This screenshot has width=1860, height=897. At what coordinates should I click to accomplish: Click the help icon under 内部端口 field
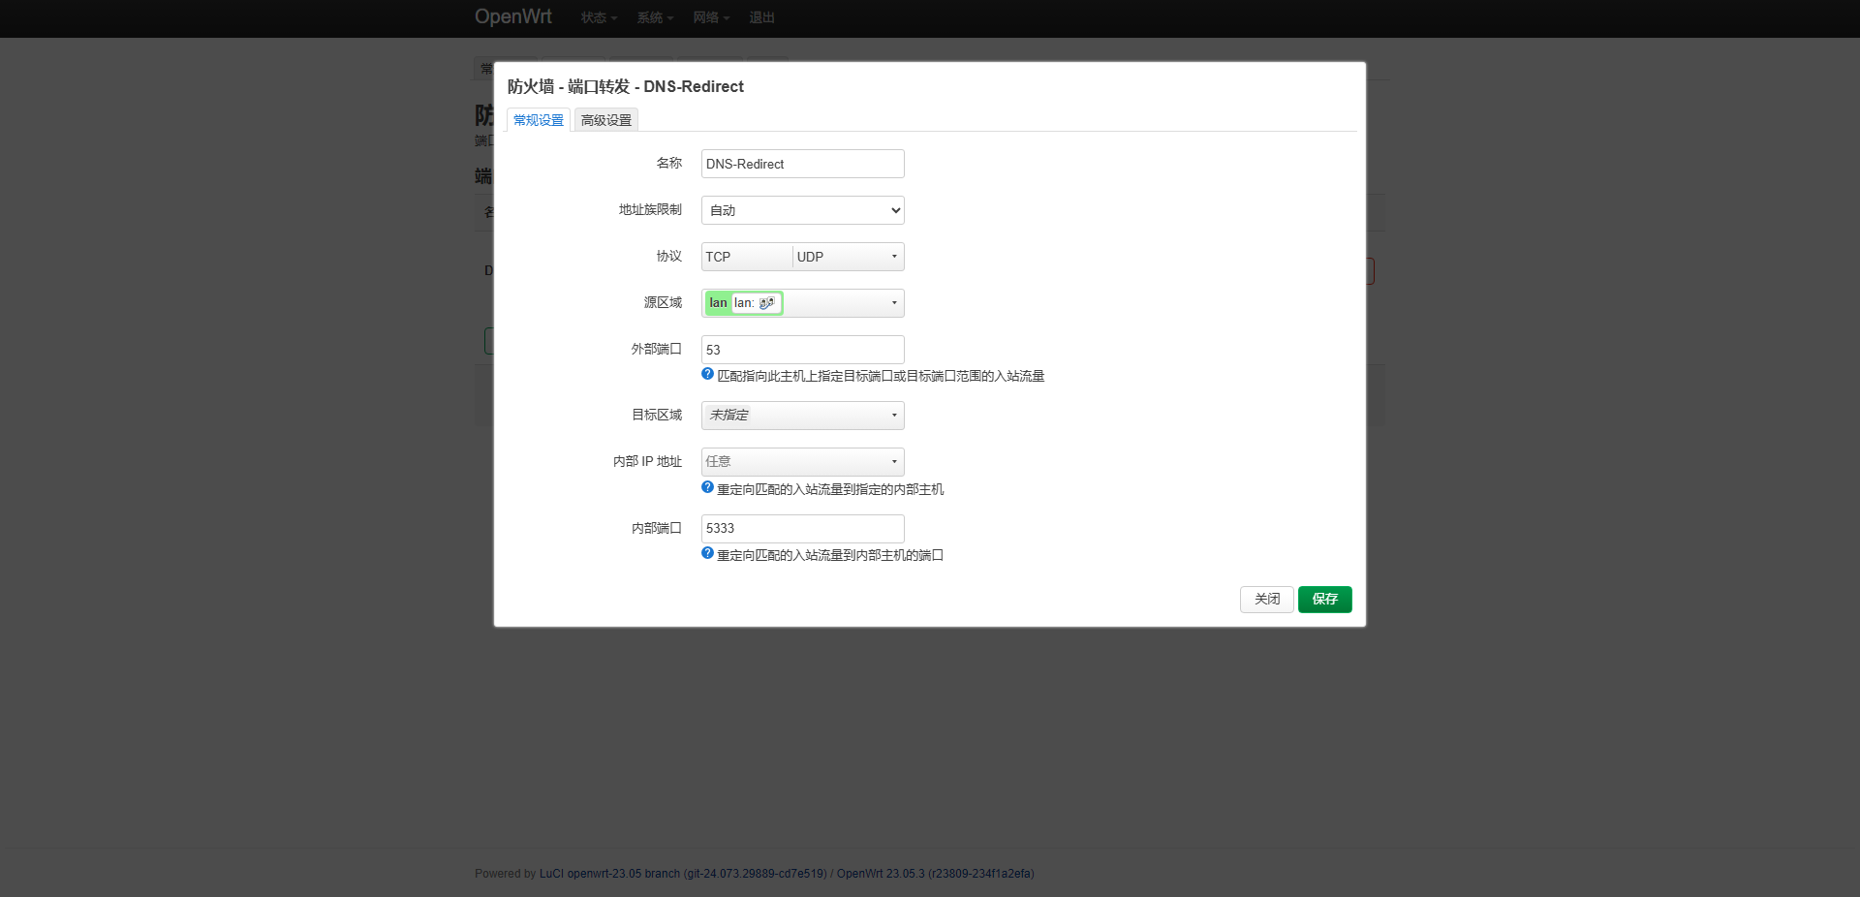point(707,554)
